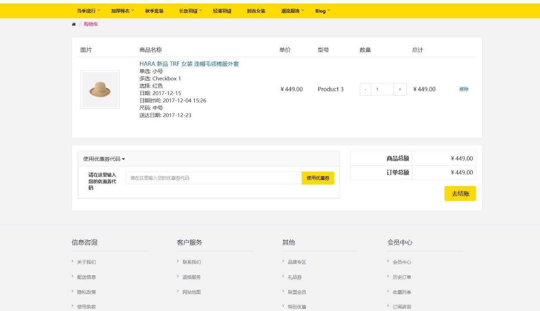
Task: Click the 日期时间: 2017-12-04 15:26 text
Action: (173, 101)
